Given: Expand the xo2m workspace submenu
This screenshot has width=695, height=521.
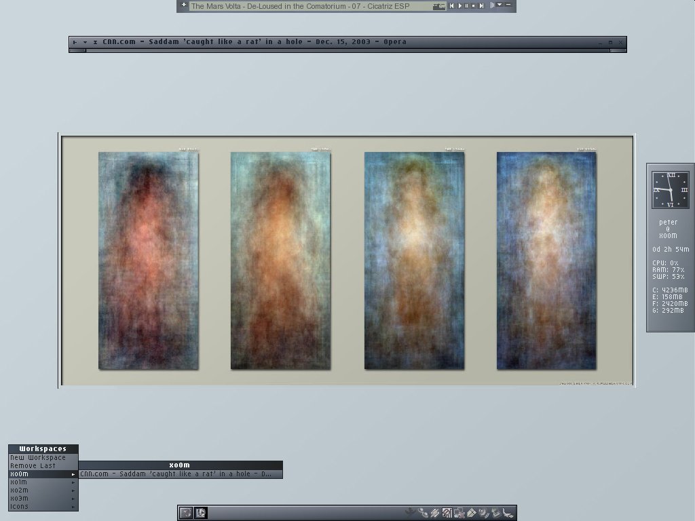Looking at the screenshot, I should click(43, 490).
